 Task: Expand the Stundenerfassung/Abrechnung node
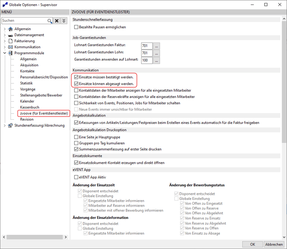pyautogui.click(x=5, y=126)
